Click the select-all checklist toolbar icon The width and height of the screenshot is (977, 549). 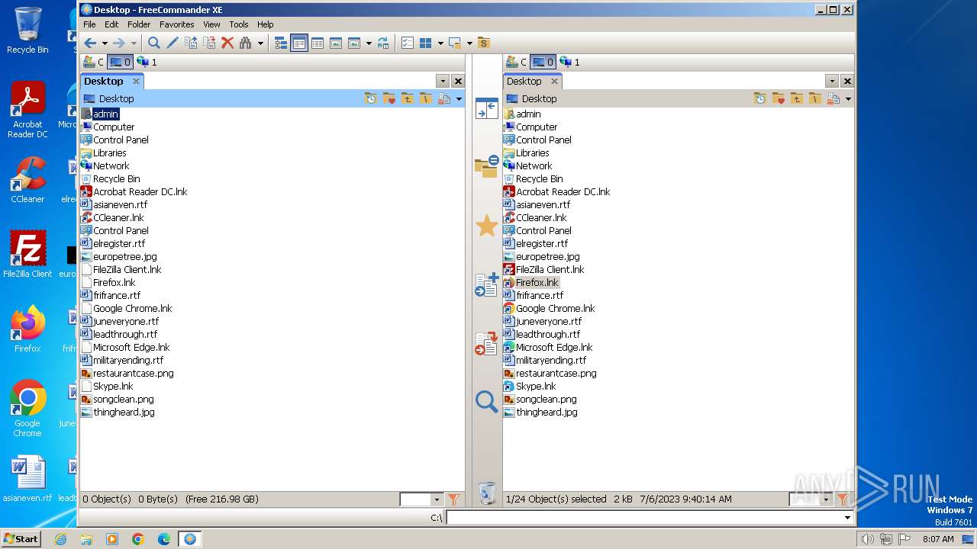tap(408, 43)
